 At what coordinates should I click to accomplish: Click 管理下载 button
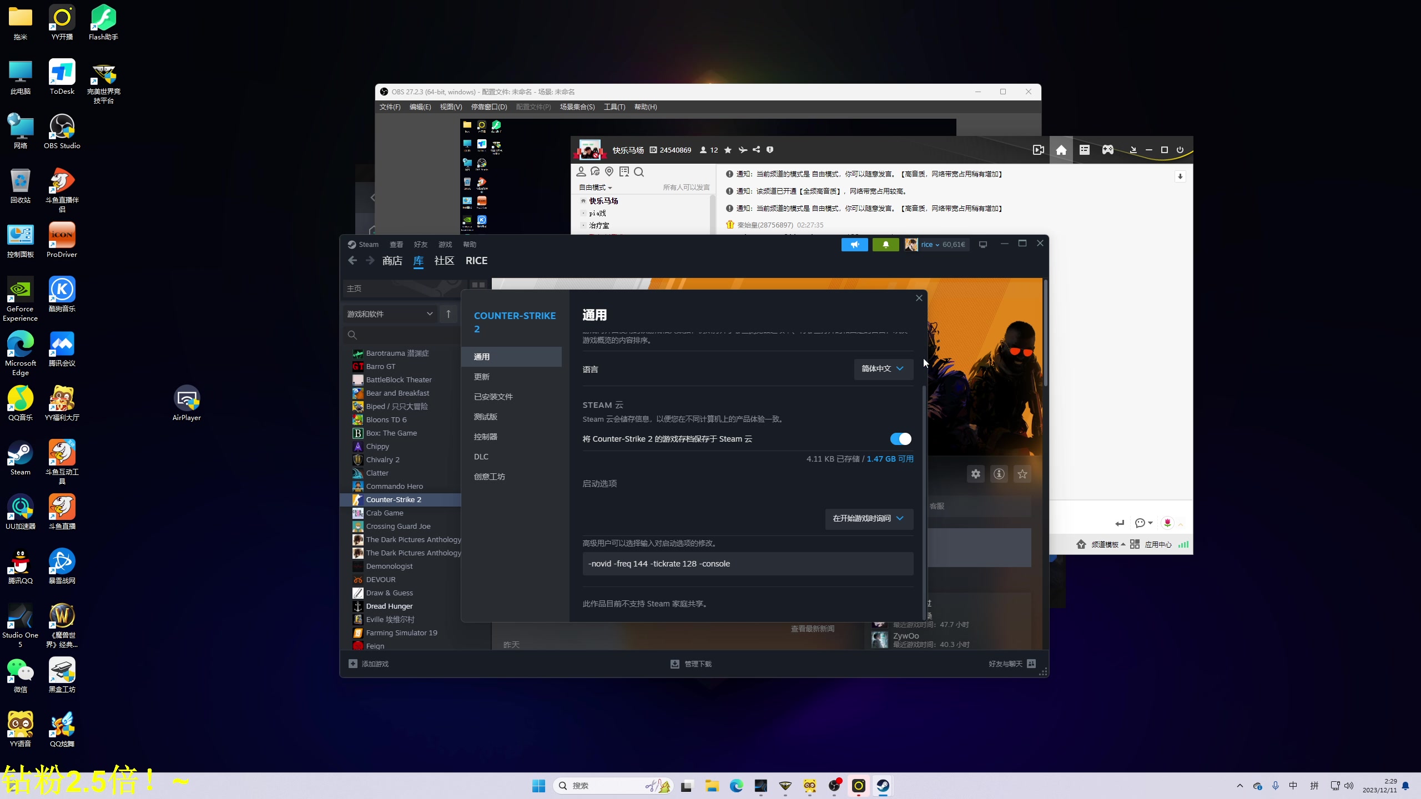pos(691,664)
